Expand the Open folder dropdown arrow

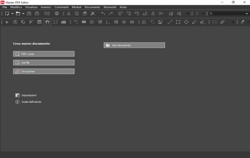[23, 14]
